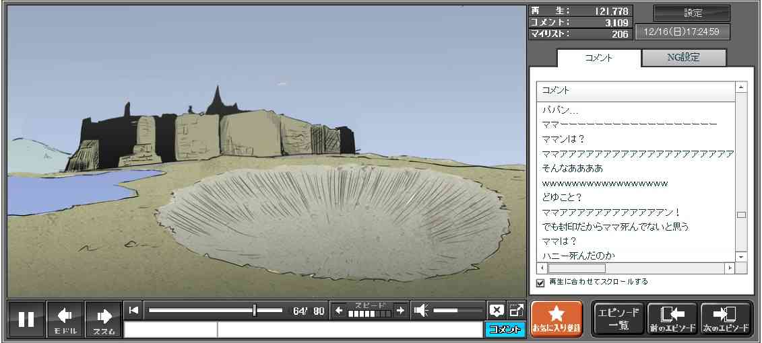This screenshot has width=762, height=343.
Task: Select the コメント tab
Action: coord(599,58)
